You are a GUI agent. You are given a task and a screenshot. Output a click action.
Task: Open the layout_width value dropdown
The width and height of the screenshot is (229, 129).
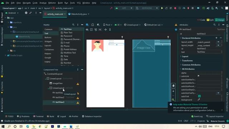pyautogui.click(x=218, y=42)
